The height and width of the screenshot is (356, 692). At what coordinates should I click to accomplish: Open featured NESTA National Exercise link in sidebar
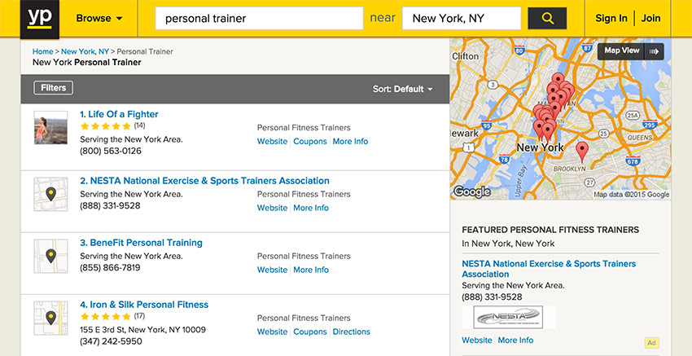tap(549, 269)
